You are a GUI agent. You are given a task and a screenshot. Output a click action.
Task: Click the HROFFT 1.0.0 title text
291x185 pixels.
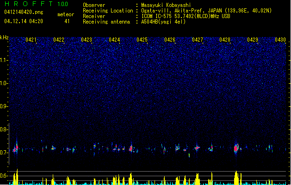[x=37, y=4]
